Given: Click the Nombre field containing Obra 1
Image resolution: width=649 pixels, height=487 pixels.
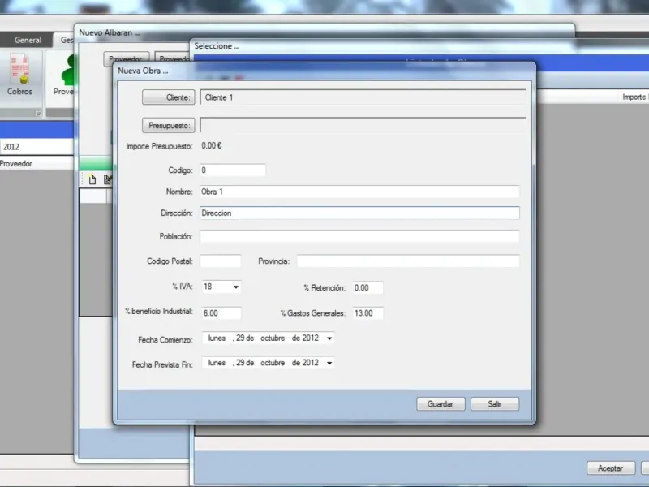Looking at the screenshot, I should 359,192.
